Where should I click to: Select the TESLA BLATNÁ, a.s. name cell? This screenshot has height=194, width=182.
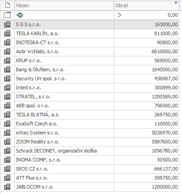64,115
